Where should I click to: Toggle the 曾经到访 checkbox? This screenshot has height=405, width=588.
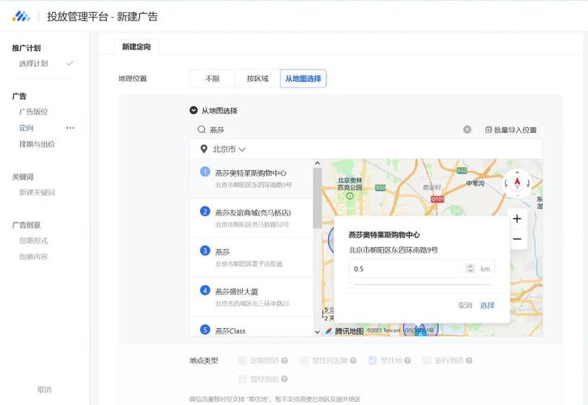(x=243, y=379)
